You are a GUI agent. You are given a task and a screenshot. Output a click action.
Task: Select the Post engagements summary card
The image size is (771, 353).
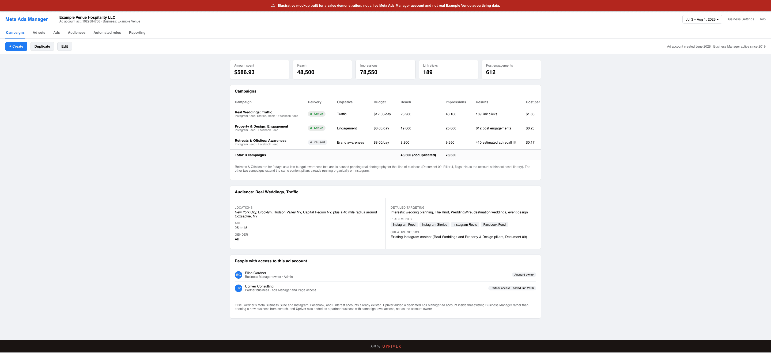tap(511, 70)
